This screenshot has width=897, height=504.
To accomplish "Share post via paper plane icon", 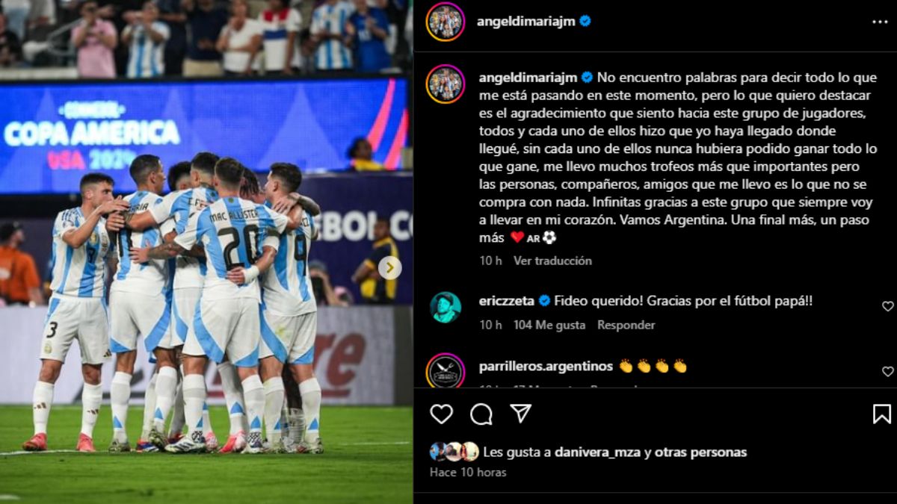I will point(521,413).
